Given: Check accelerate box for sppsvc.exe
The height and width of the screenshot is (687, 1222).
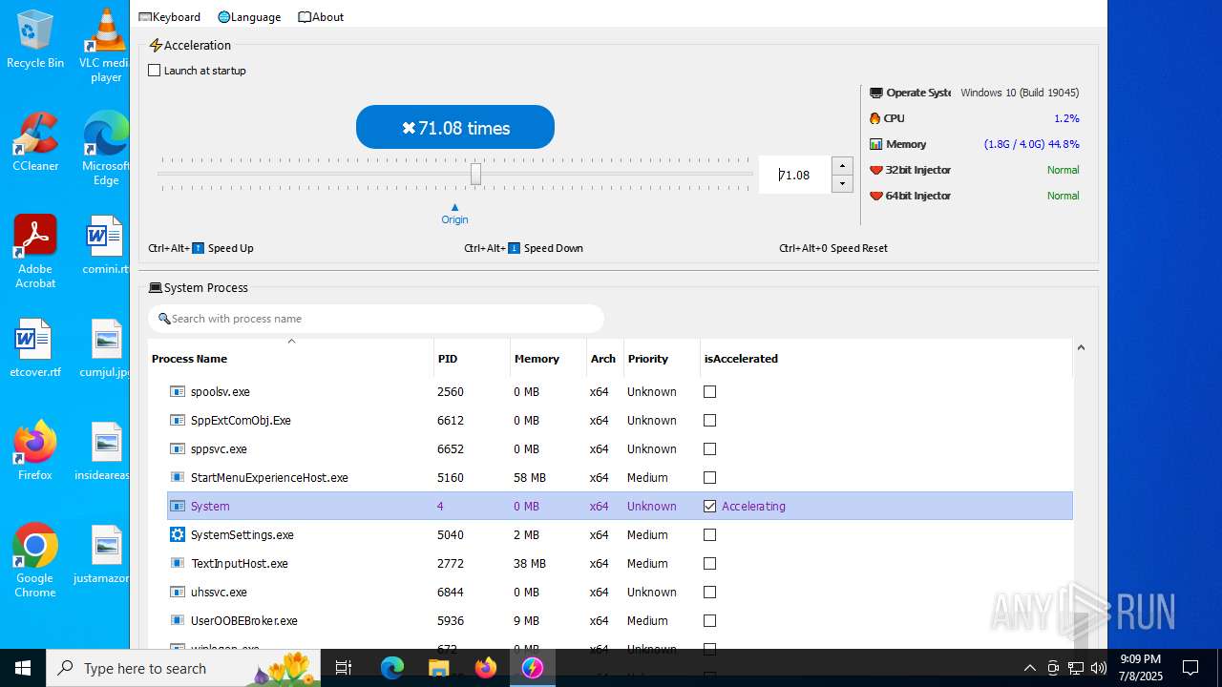Looking at the screenshot, I should [709, 449].
